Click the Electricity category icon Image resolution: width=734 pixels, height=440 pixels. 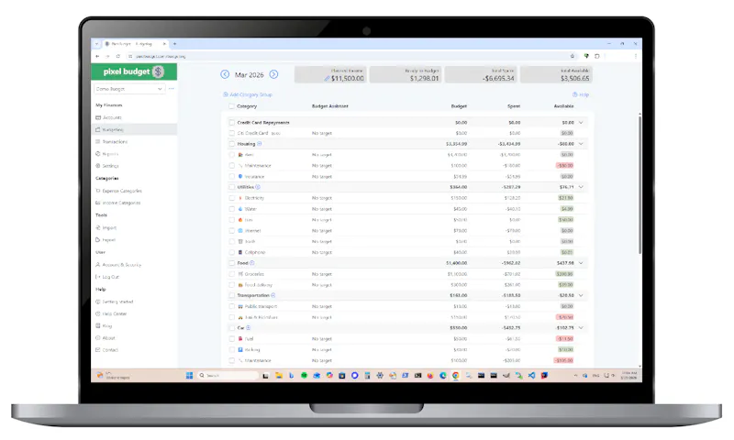point(240,198)
